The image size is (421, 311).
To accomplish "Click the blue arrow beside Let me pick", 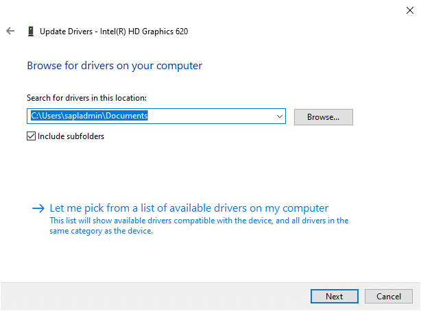I will coord(38,208).
